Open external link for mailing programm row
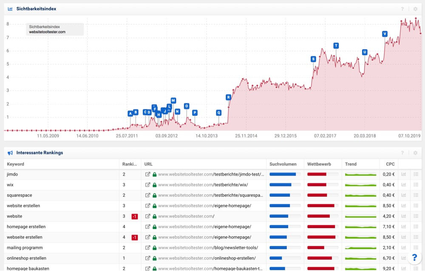The height and width of the screenshot is (271, 425). (x=147, y=248)
